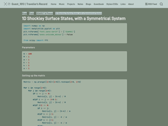Click the k = 5 code line
Image resolution: width=168 pixels, height=126 pixels.
pyautogui.click(x=26, y=65)
